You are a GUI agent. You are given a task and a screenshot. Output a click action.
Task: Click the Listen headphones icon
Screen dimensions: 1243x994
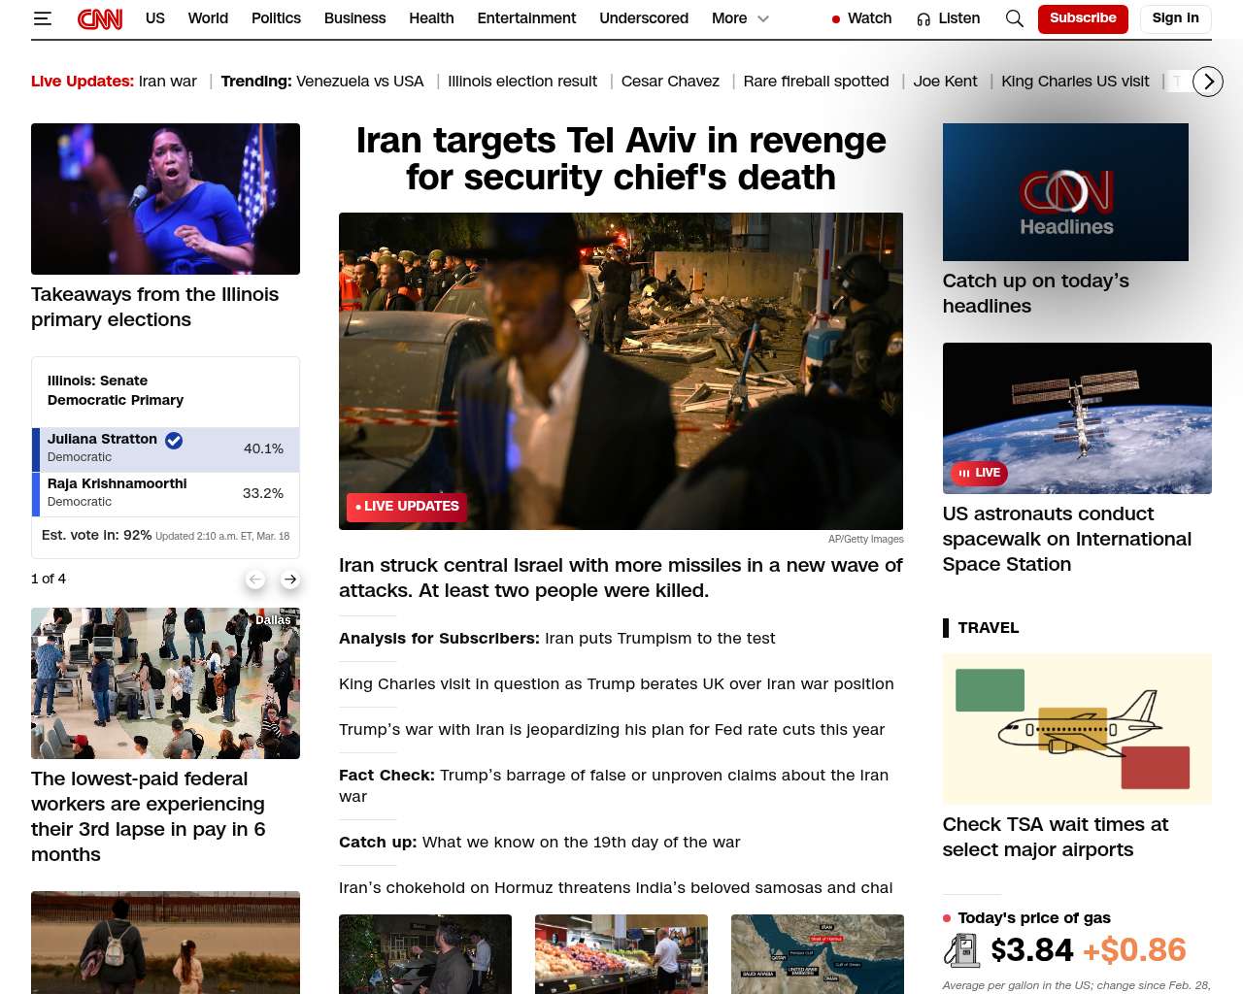924,18
